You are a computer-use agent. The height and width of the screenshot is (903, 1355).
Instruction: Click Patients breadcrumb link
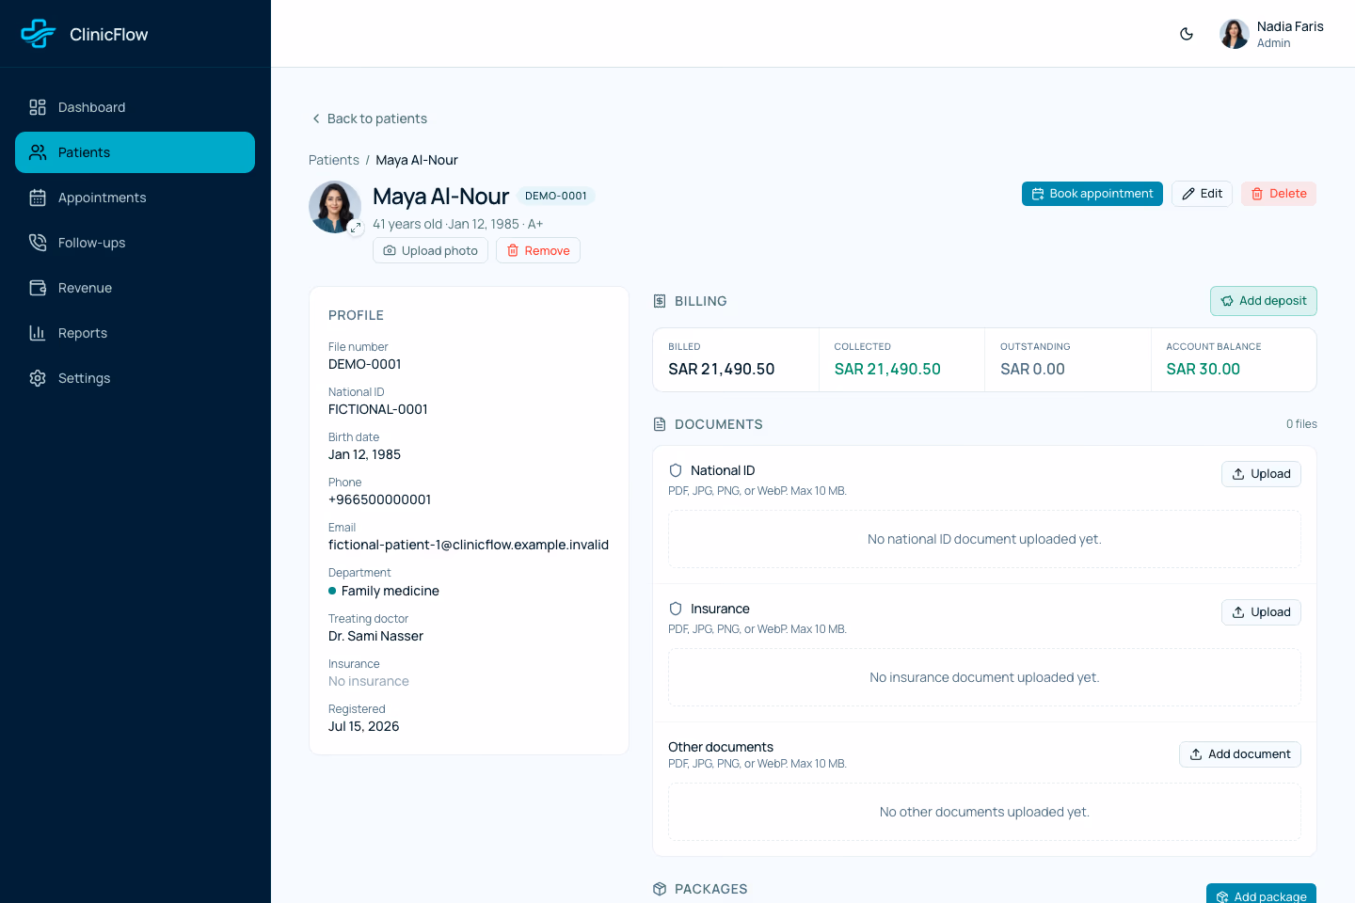(x=334, y=160)
